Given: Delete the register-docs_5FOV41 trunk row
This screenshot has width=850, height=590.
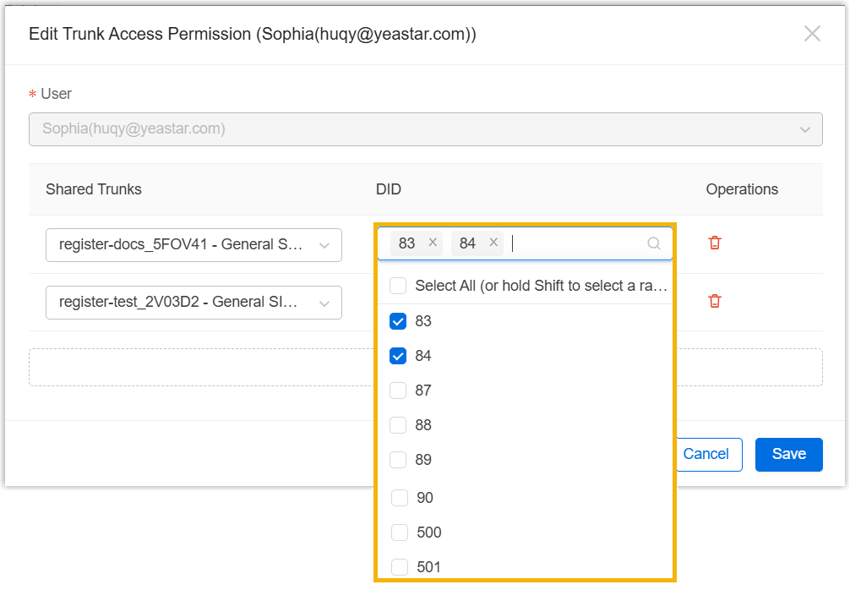Looking at the screenshot, I should point(715,243).
